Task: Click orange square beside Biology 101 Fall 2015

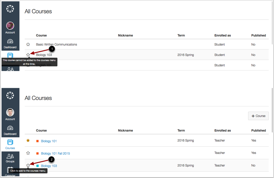Action: coord(37,153)
